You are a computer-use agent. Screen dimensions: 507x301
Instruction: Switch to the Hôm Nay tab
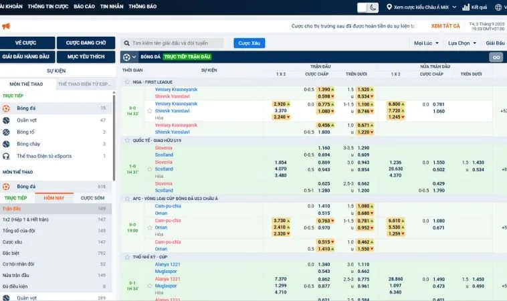(x=54, y=198)
